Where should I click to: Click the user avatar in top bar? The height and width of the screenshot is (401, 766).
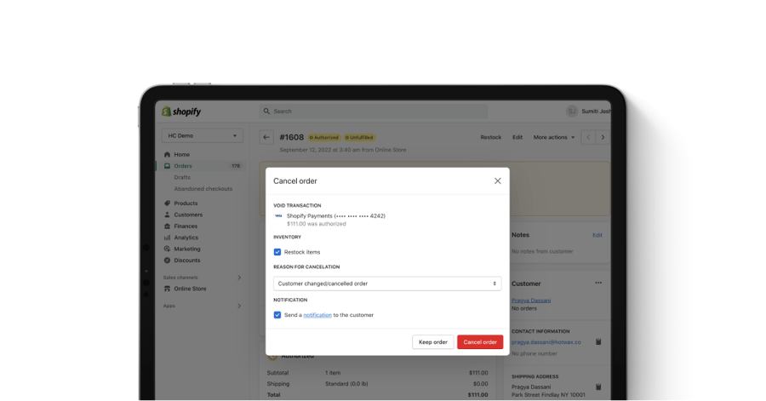[x=572, y=112]
